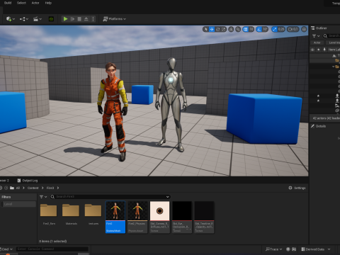The width and height of the screenshot is (340, 255).
Task: Click the Stop simulation square button
Action: point(79,19)
